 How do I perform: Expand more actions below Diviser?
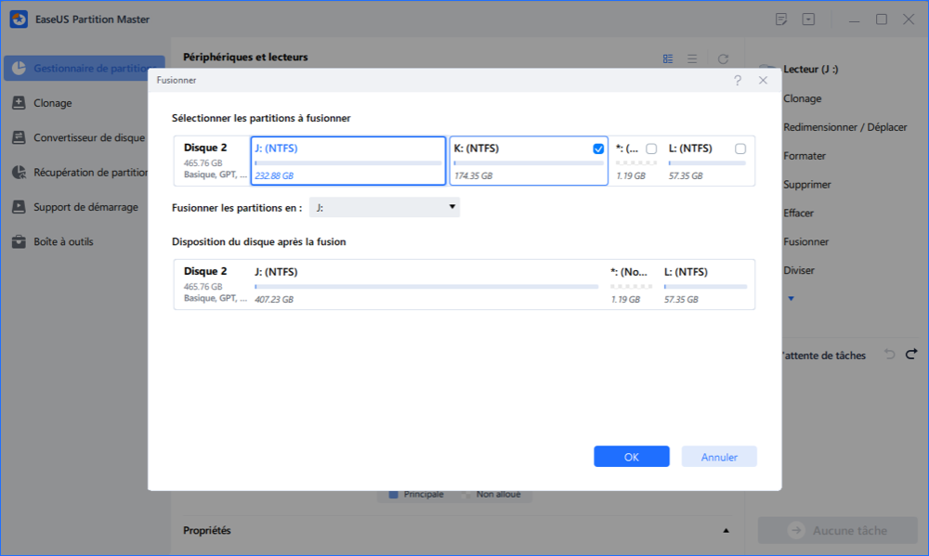[x=792, y=298]
